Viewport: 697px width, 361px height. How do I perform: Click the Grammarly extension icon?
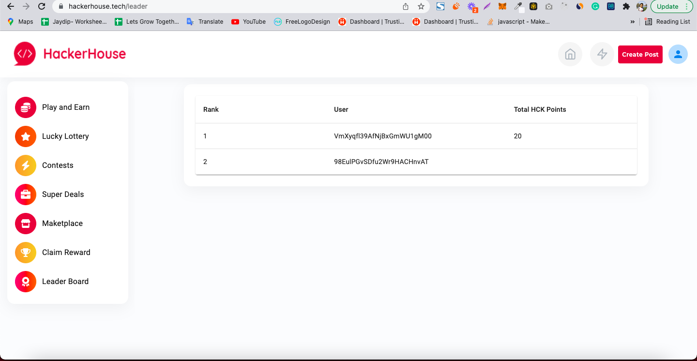coord(596,6)
